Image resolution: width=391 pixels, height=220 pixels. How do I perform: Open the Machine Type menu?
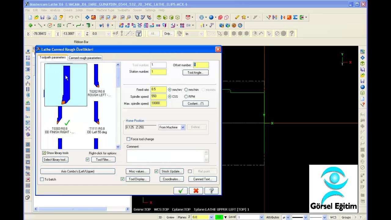pyautogui.click(x=105, y=10)
